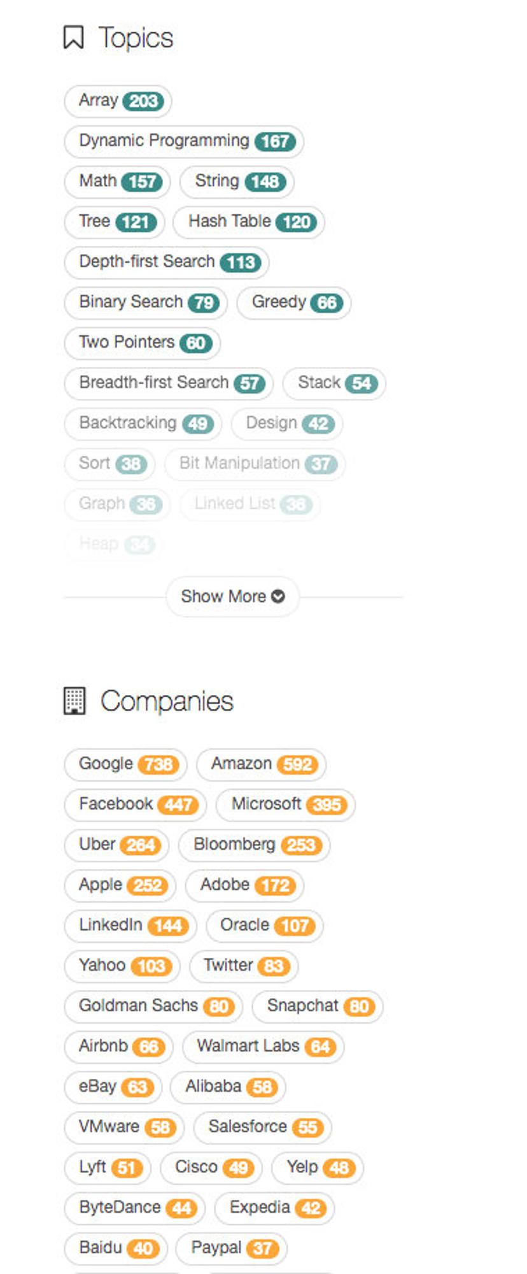Click the Paypal company tag

point(232,1248)
